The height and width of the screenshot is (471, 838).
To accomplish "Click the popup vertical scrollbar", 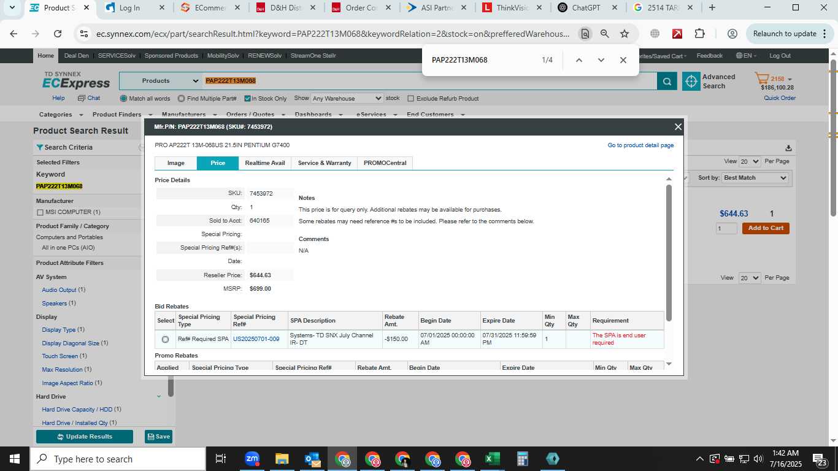I will [x=669, y=251].
